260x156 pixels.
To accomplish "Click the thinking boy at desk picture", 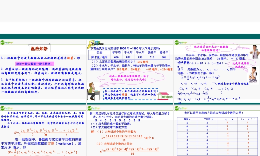I will point(93,91).
